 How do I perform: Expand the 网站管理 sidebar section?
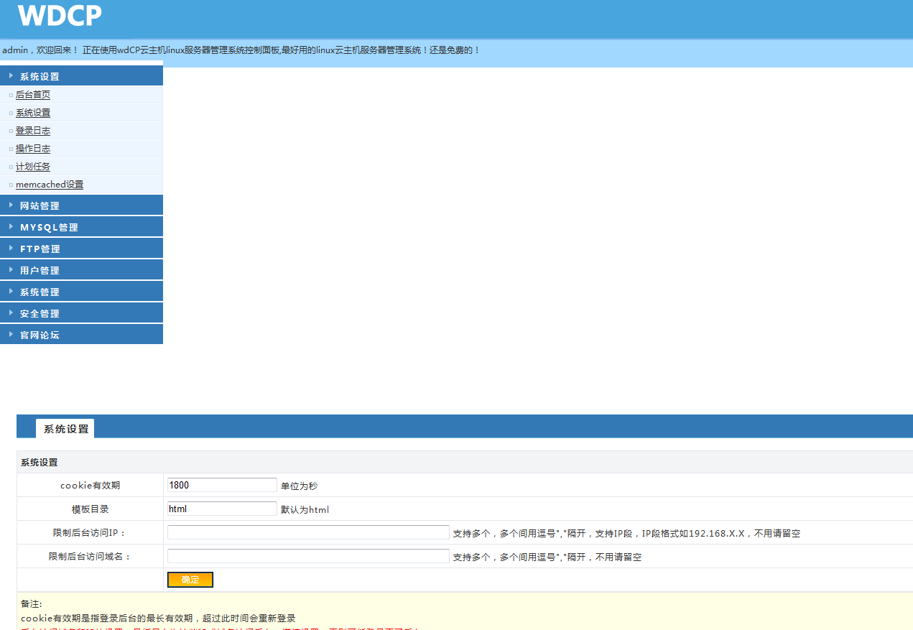tap(40, 206)
